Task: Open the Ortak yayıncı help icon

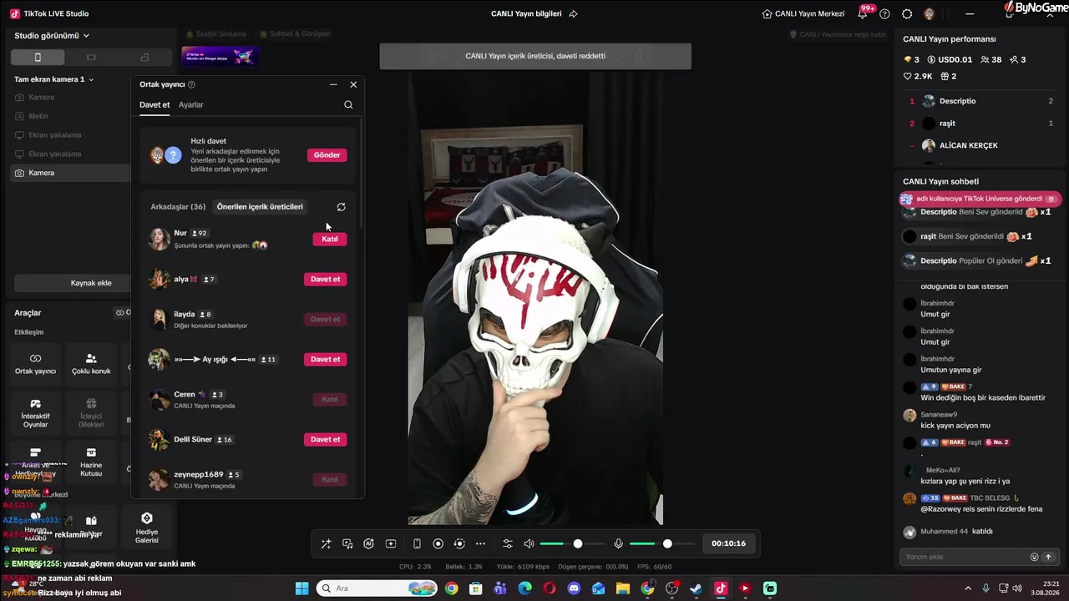Action: tap(192, 84)
